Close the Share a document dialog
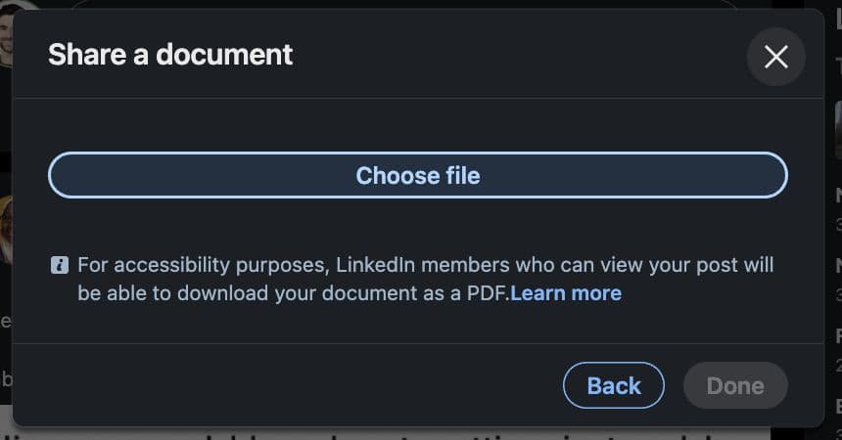Image resolution: width=842 pixels, height=440 pixels. click(x=775, y=57)
